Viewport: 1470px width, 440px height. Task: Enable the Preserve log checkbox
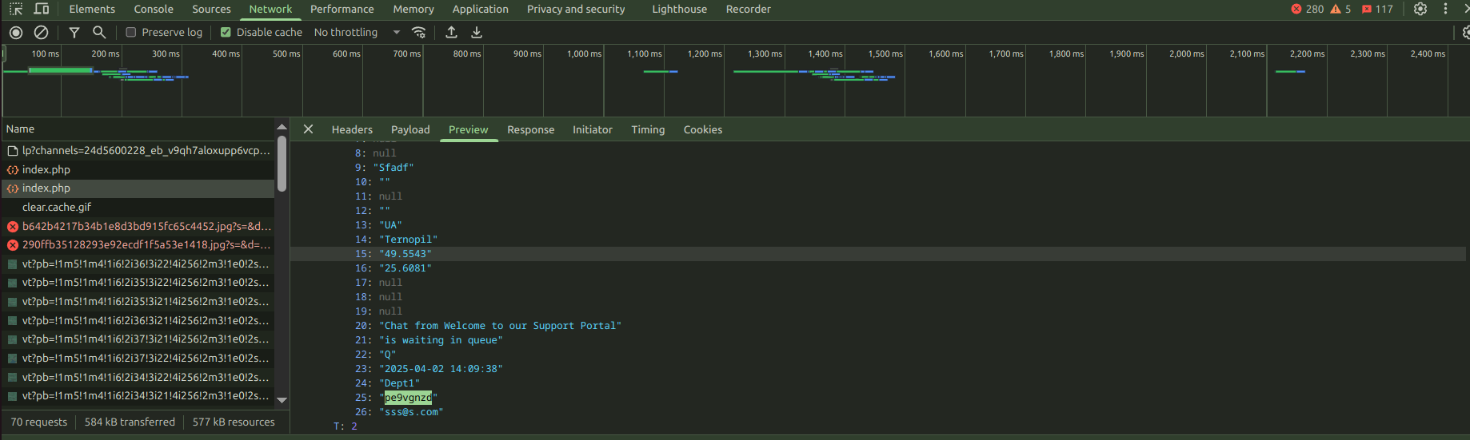(x=131, y=33)
